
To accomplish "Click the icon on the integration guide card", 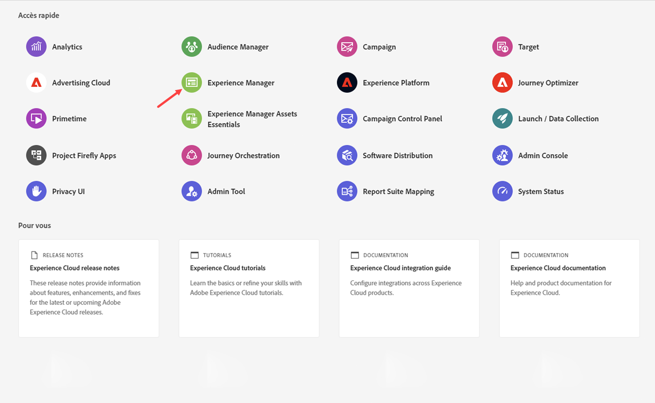I will tap(355, 255).
